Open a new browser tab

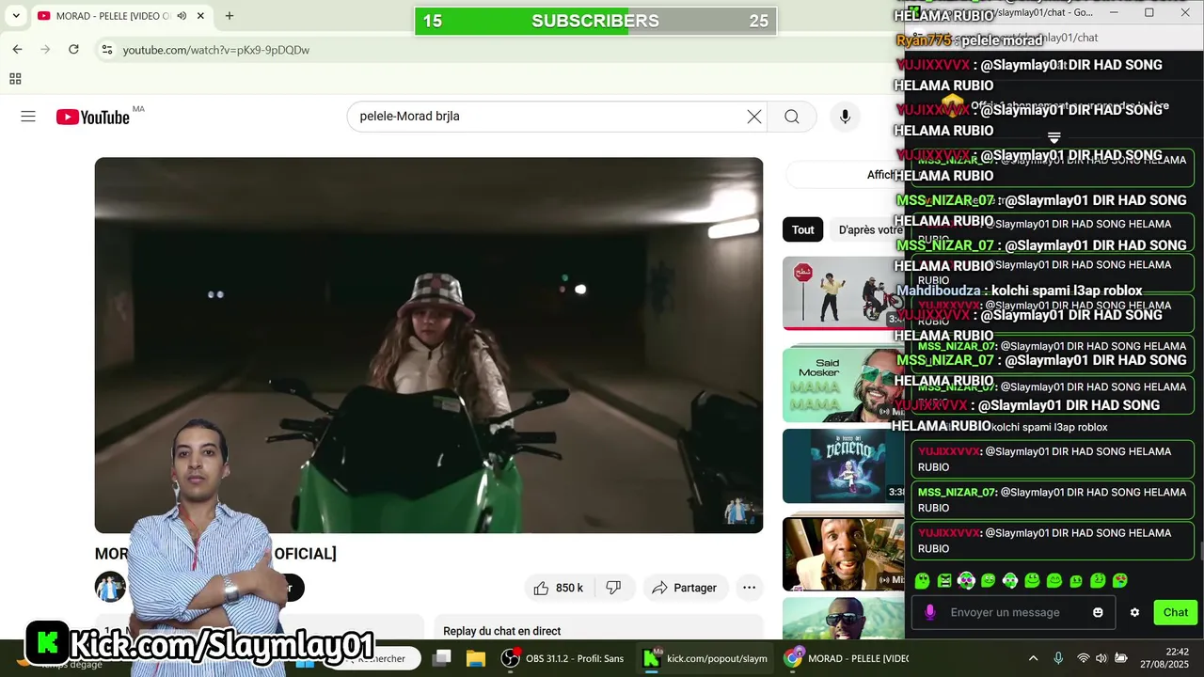(x=230, y=16)
